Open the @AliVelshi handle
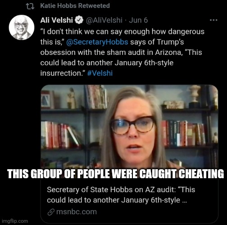The width and height of the screenshot is (227, 225). click(104, 20)
